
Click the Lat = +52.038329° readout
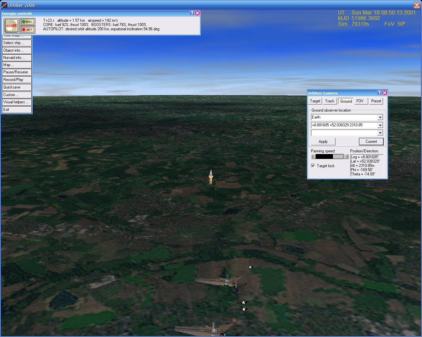point(365,161)
